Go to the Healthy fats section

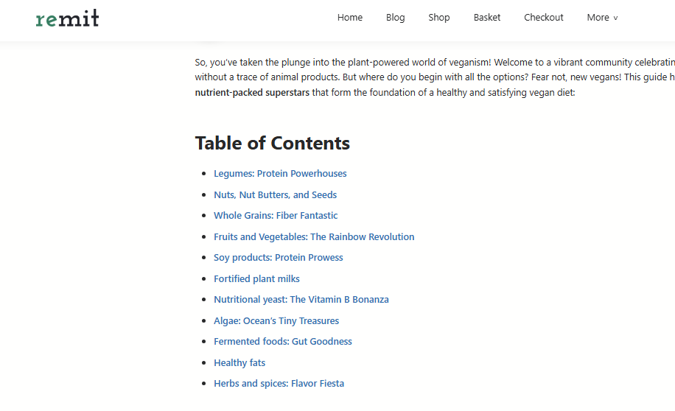pos(239,363)
